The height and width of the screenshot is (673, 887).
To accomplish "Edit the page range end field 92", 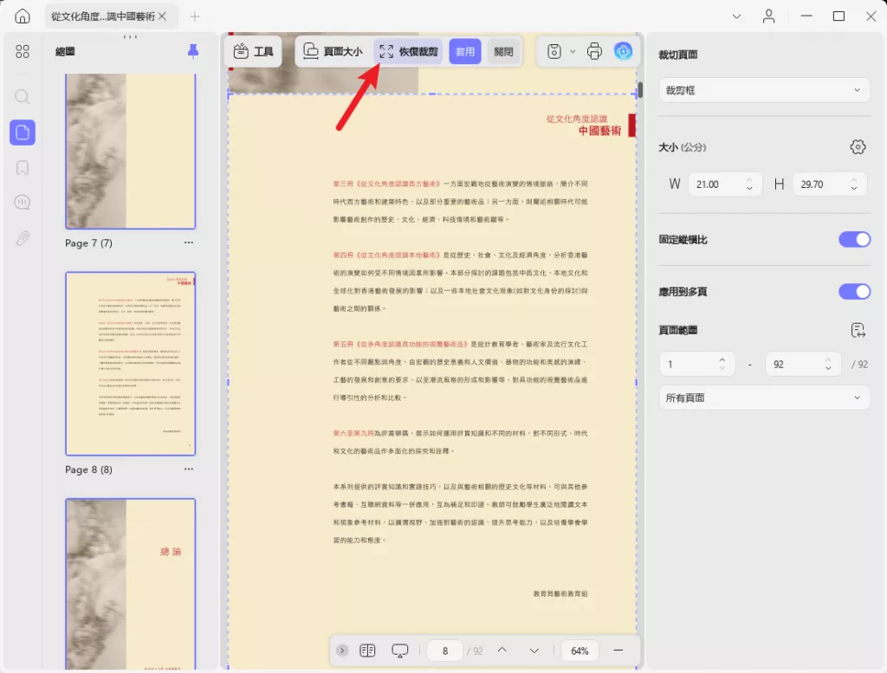I will tap(793, 364).
